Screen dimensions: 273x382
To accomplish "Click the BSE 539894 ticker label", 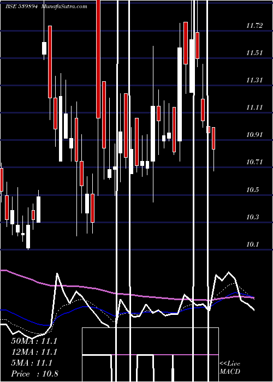I will [21, 7].
